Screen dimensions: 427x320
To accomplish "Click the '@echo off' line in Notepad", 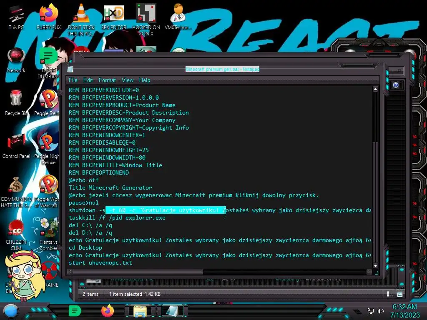I will tap(83, 180).
